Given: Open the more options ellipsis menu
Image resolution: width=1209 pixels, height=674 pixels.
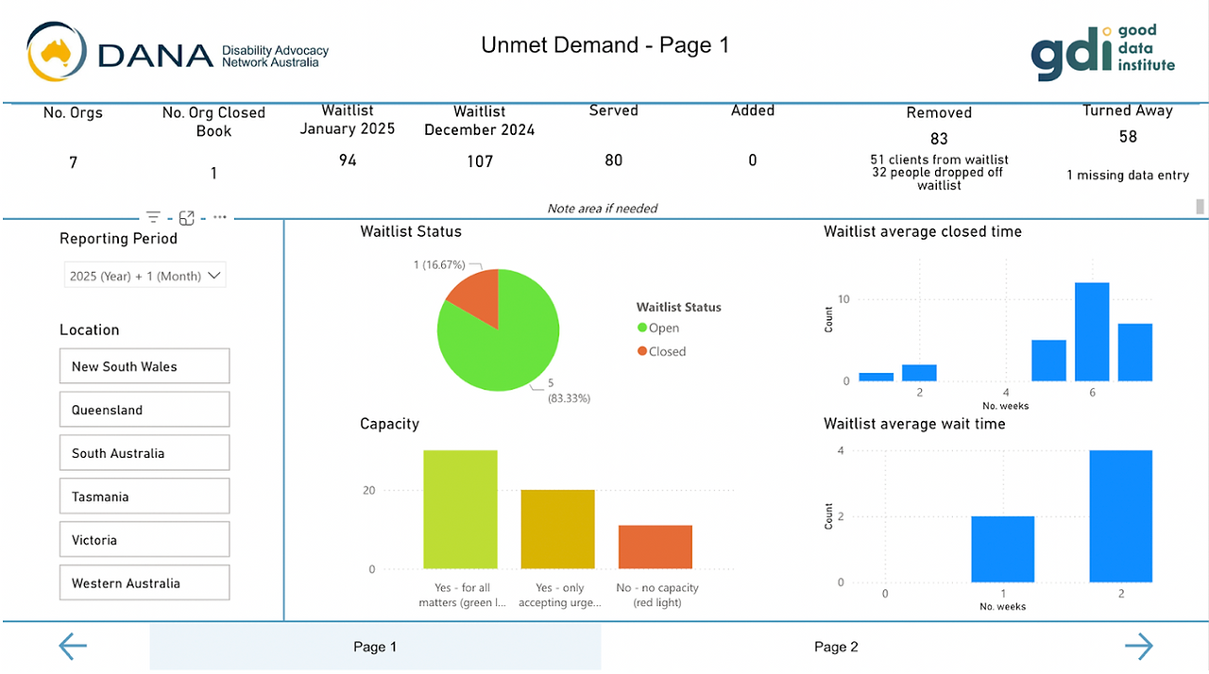Looking at the screenshot, I should point(219,217).
